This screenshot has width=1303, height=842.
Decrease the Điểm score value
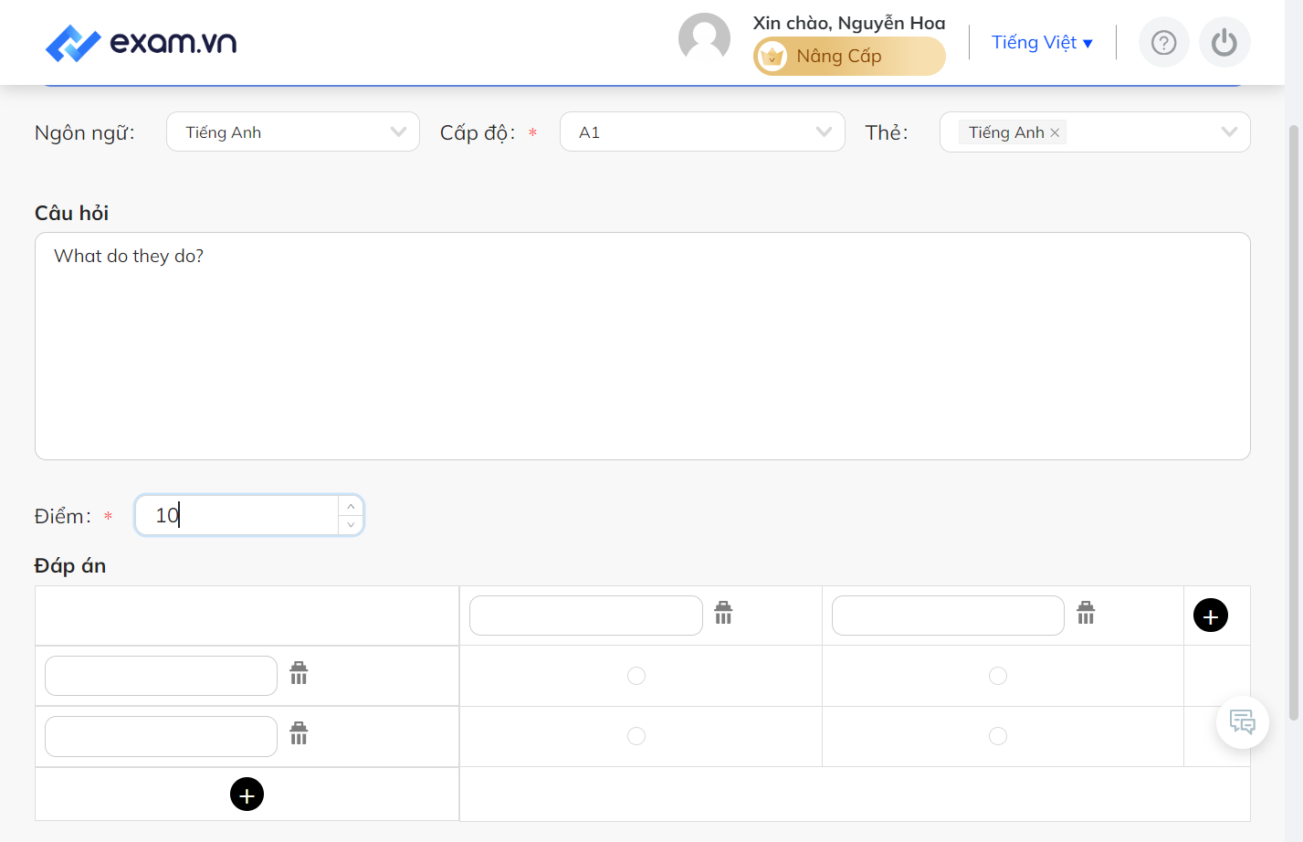point(351,525)
